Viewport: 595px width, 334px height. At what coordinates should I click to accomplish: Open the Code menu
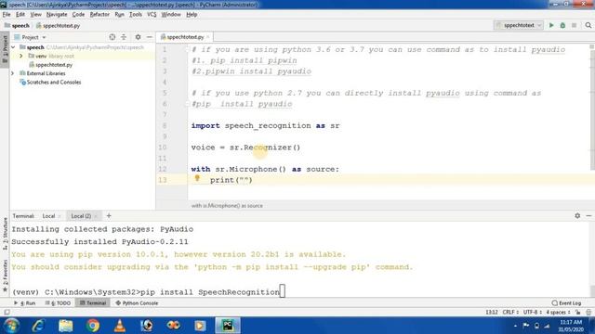[78, 15]
